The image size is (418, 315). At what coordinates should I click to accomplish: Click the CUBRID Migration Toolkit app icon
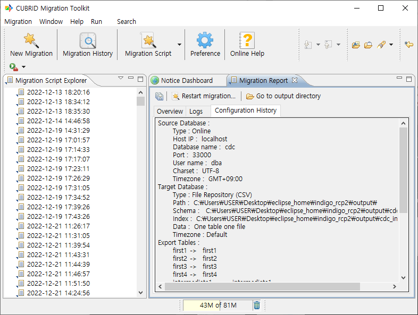coord(9,8)
